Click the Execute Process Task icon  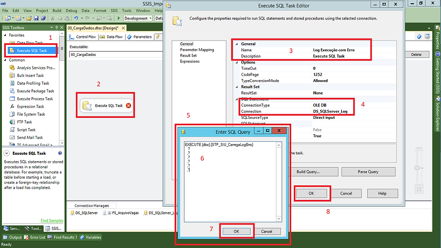click(12, 99)
